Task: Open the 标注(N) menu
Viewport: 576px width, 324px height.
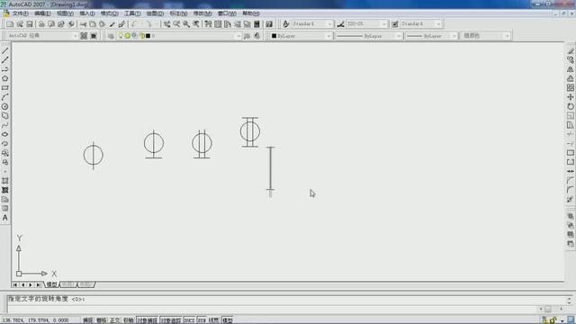Action: [x=178, y=13]
